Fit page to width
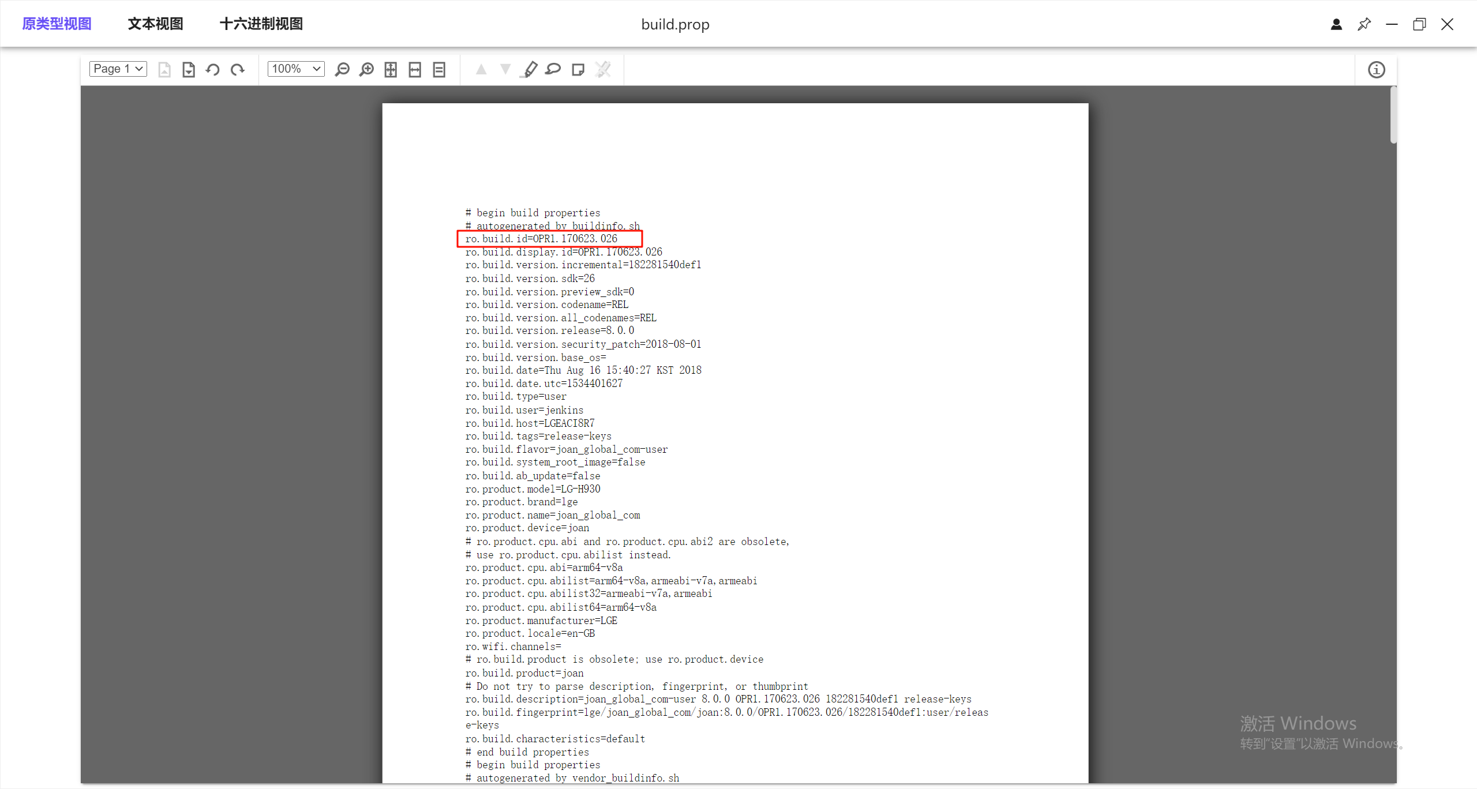 coord(415,70)
